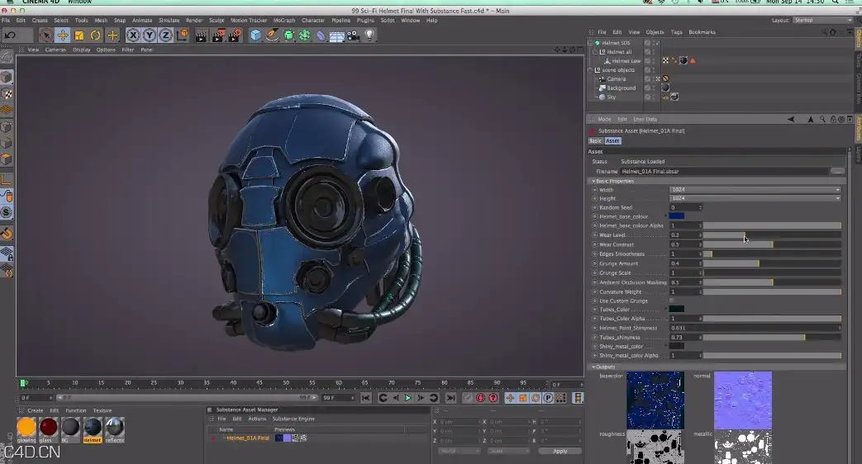Add a Camera object from toolbar
The width and height of the screenshot is (862, 464).
[354, 36]
